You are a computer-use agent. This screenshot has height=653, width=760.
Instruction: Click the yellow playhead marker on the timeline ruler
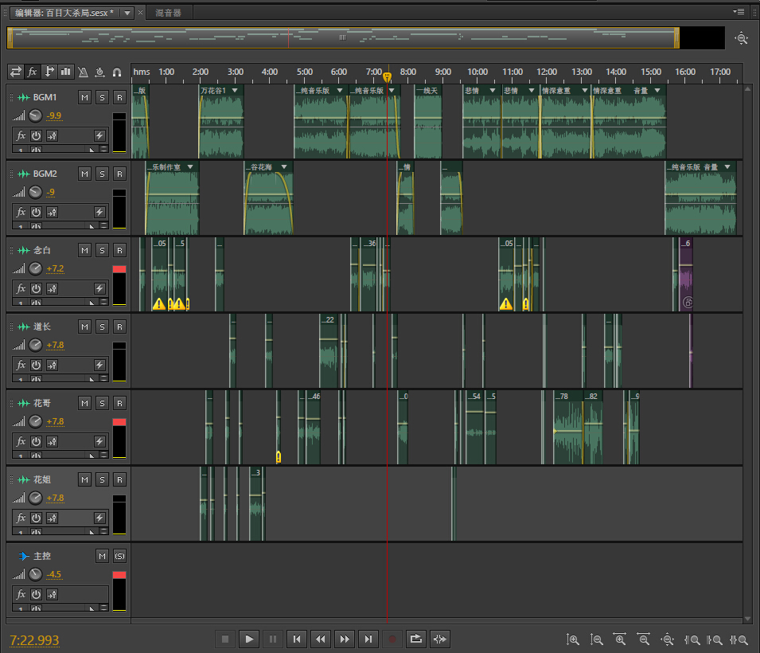tap(387, 77)
